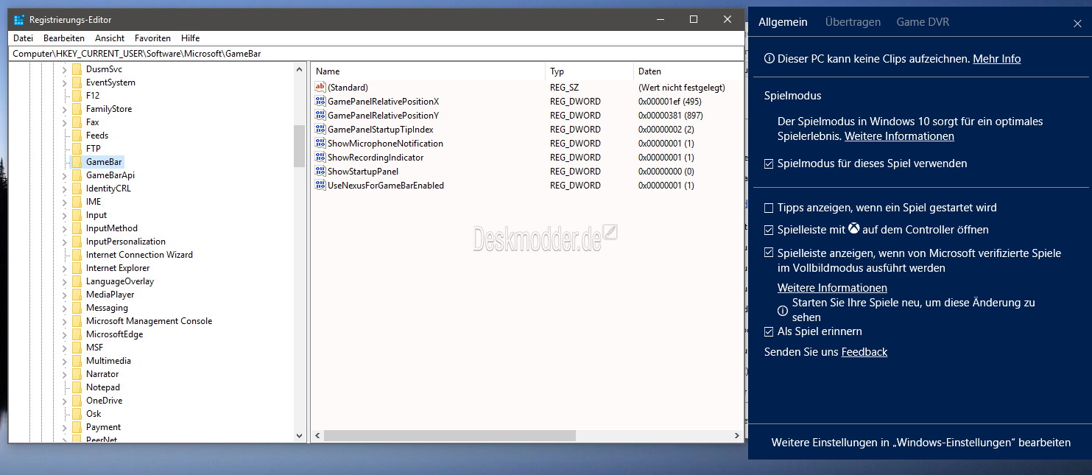Image resolution: width=1092 pixels, height=475 pixels.
Task: Expand the Internet Explorer registry key
Action: pos(64,268)
